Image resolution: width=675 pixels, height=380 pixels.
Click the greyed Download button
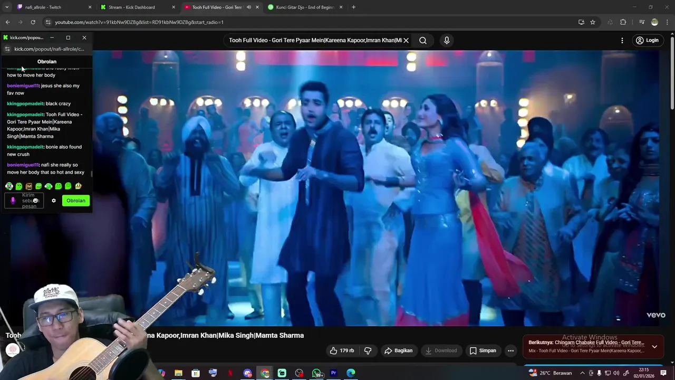[441, 350]
